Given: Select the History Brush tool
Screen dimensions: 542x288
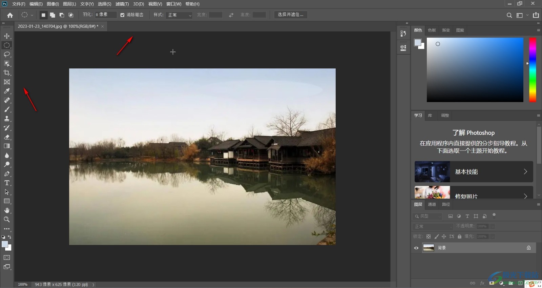Looking at the screenshot, I should coord(7,128).
